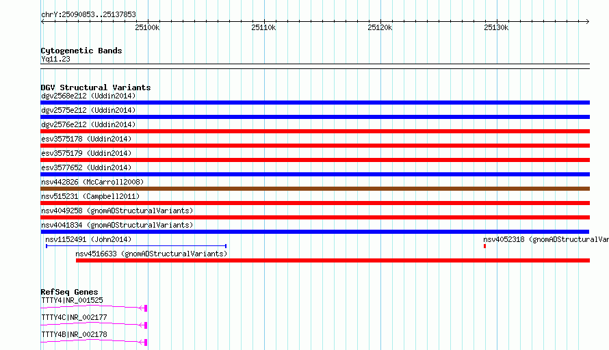Click the esv3575179 (Uddin2014) label
The height and width of the screenshot is (350, 609).
86,153
